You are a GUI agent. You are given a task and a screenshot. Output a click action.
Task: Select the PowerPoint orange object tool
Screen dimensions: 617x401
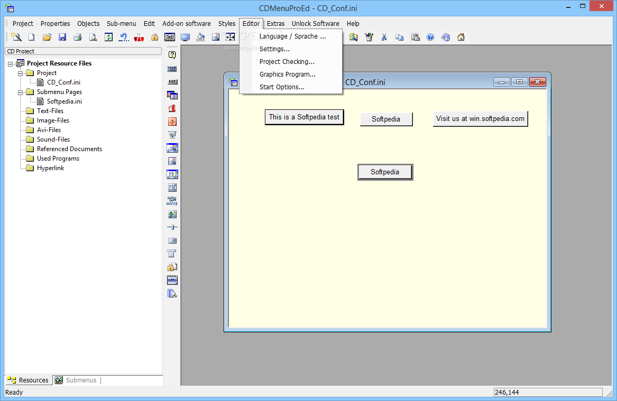[172, 122]
